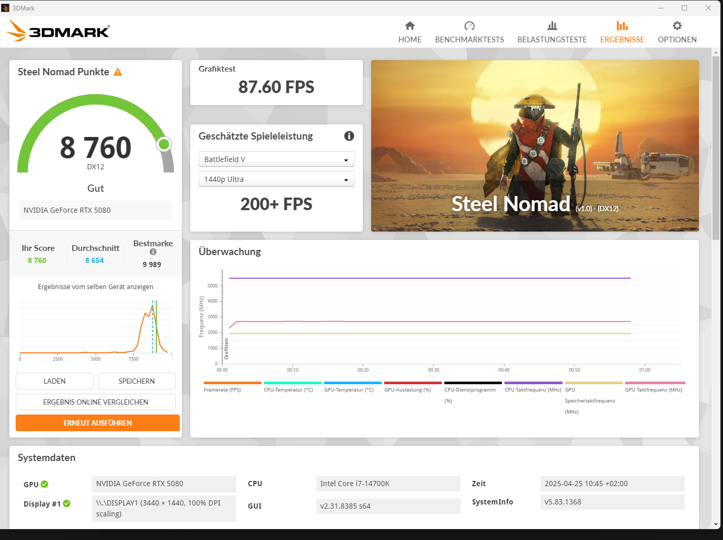Click the warning triangle beside Steel Nomad Punkte
The image size is (723, 540).
point(118,72)
